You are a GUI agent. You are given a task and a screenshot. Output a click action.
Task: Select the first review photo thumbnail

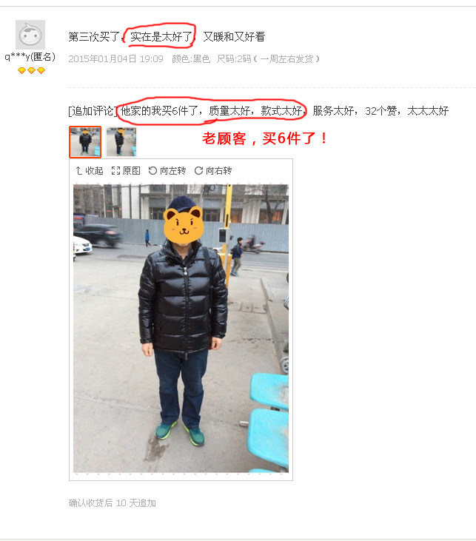(85, 142)
